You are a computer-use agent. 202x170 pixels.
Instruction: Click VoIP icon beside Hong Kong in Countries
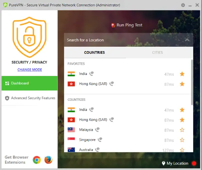(111, 120)
